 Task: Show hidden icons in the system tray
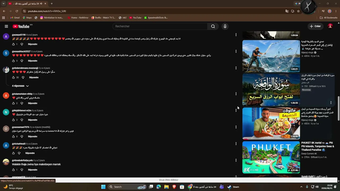[301, 187]
